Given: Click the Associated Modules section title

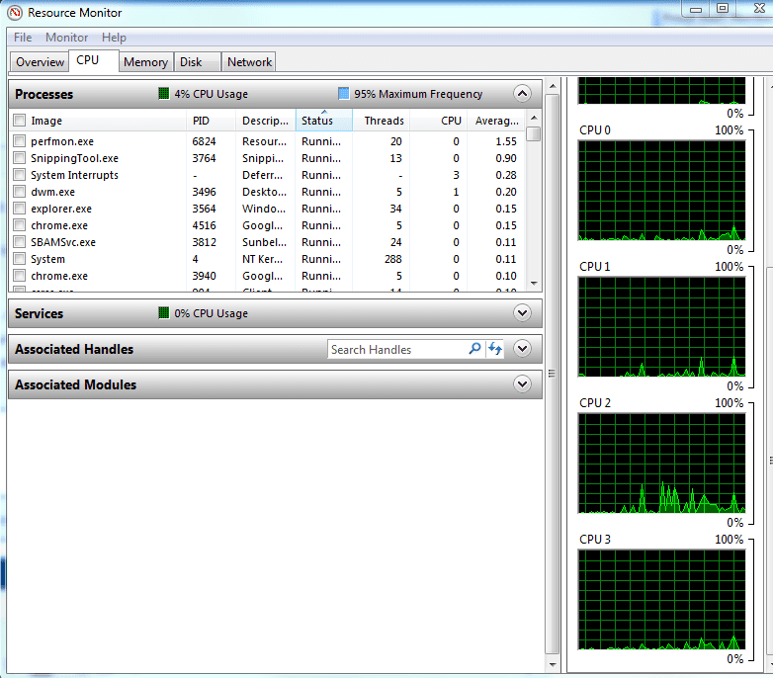Looking at the screenshot, I should [75, 384].
